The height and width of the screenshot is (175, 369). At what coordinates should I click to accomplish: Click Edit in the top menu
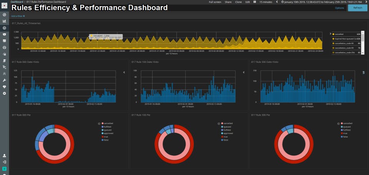248,2
